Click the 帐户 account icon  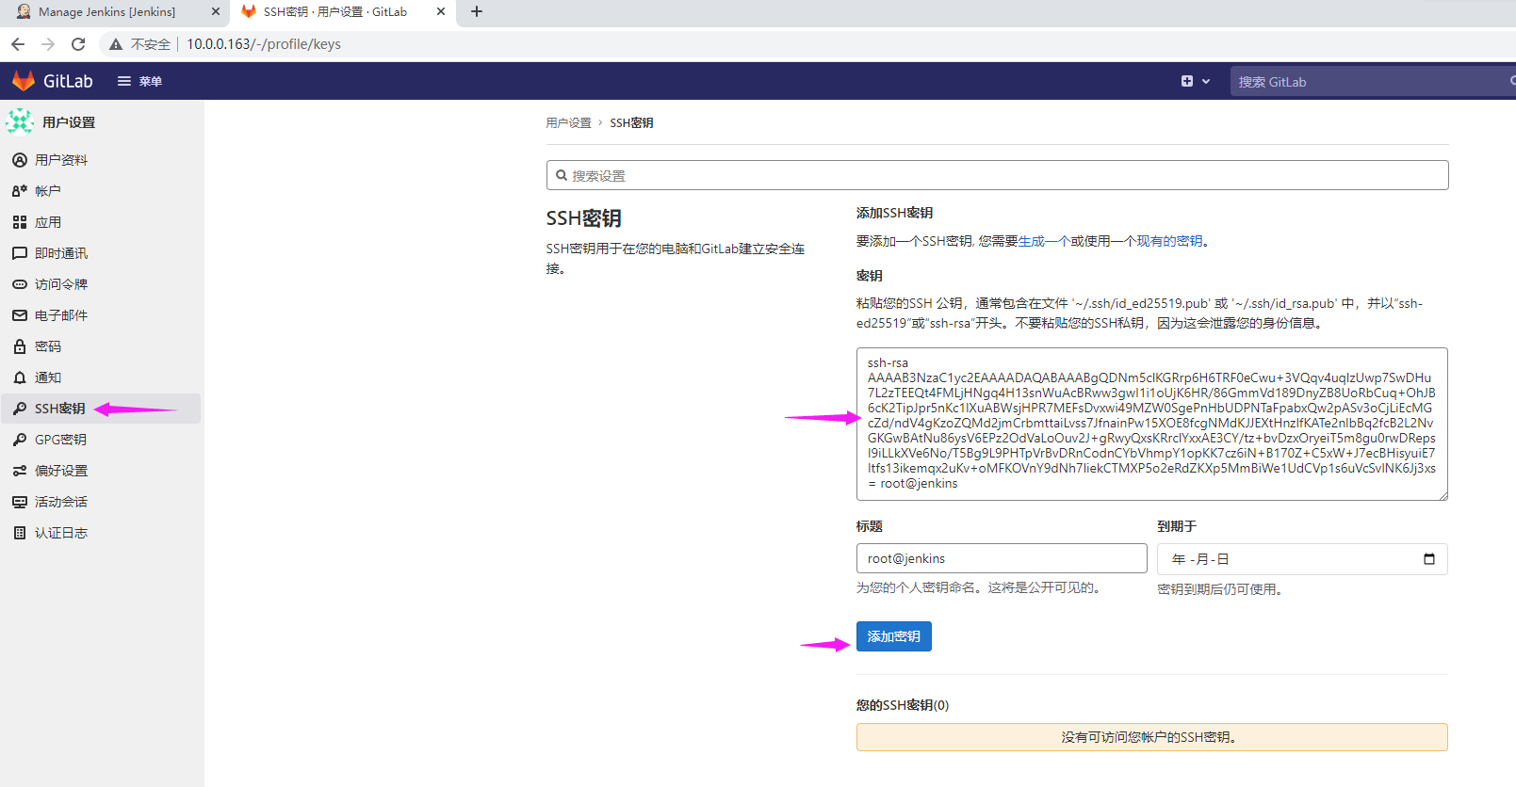pyautogui.click(x=20, y=191)
